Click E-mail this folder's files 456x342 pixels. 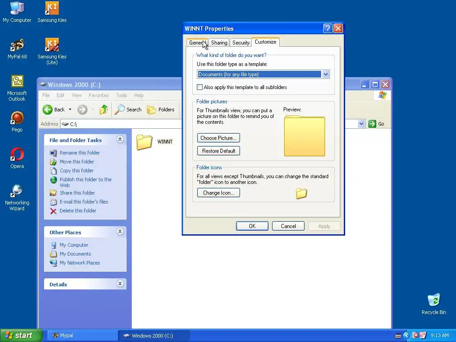(x=84, y=202)
